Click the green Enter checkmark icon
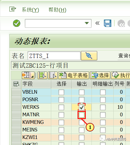 click(17, 23)
